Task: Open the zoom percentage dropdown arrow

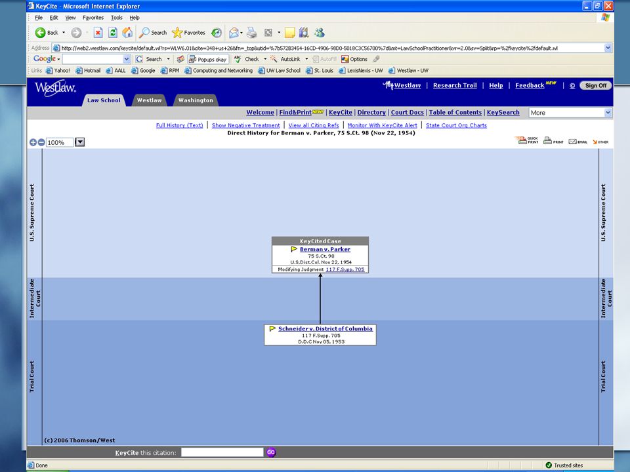Action: coord(79,142)
